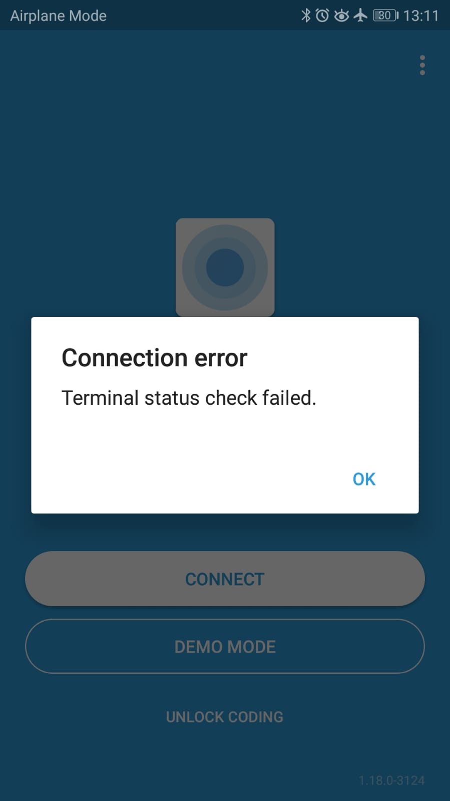Tap the Airplane Mode status label
This screenshot has width=450, height=801.
[x=59, y=16]
